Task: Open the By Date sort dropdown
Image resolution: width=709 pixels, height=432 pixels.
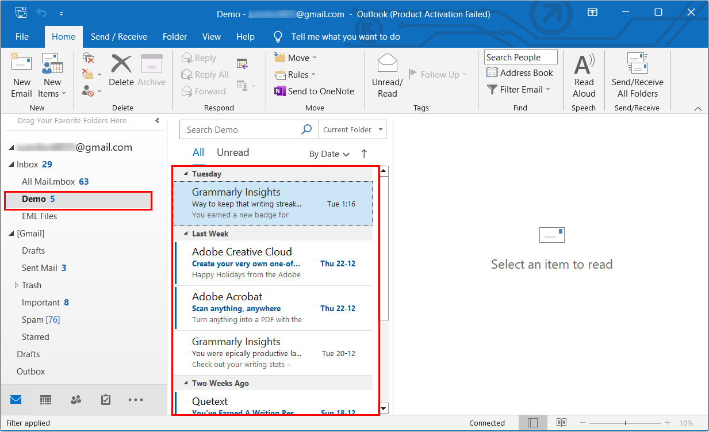Action: point(329,154)
